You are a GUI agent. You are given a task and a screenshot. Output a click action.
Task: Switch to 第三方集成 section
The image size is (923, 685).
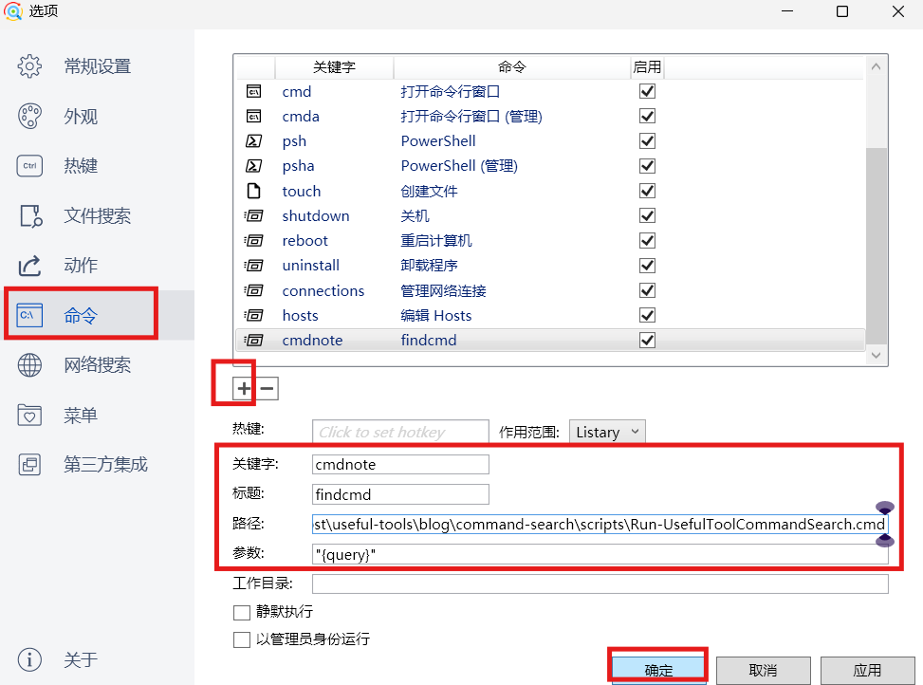pos(105,465)
